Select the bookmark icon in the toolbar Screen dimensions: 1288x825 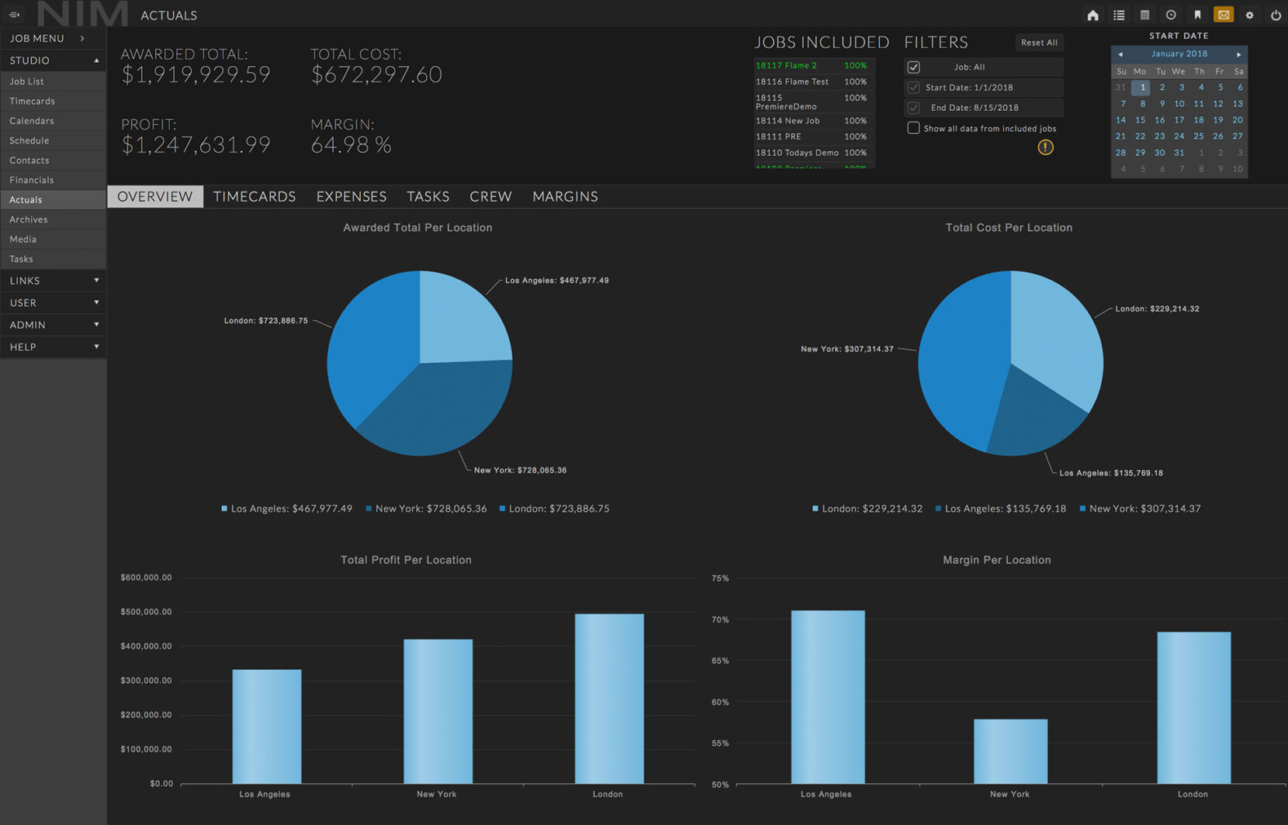point(1196,15)
